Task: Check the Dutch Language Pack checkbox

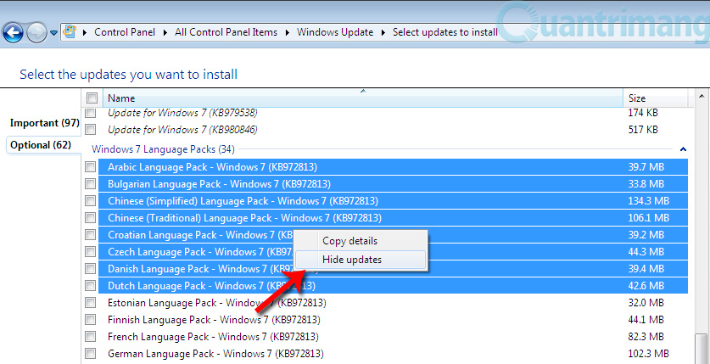Action: click(91, 286)
